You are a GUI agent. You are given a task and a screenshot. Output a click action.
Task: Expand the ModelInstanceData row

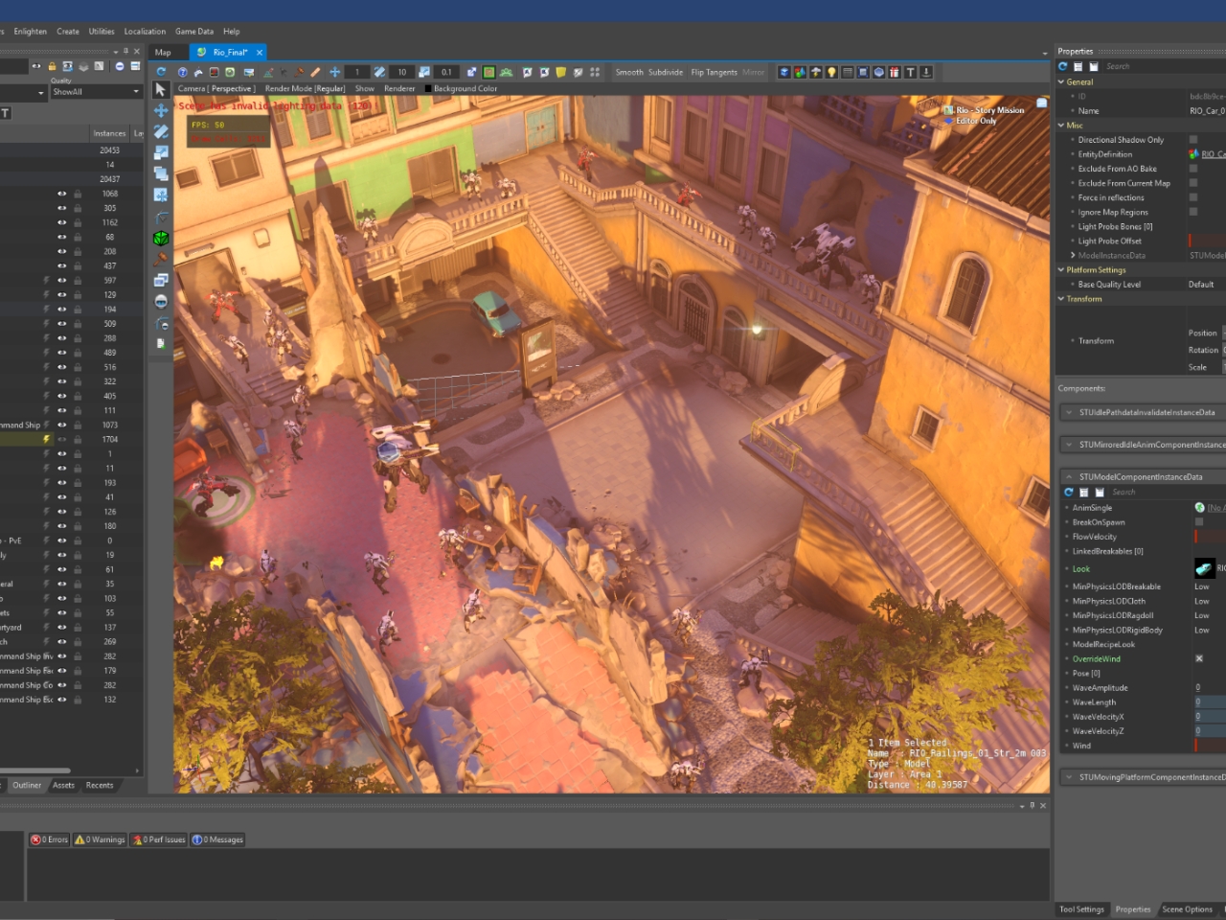tap(1072, 256)
